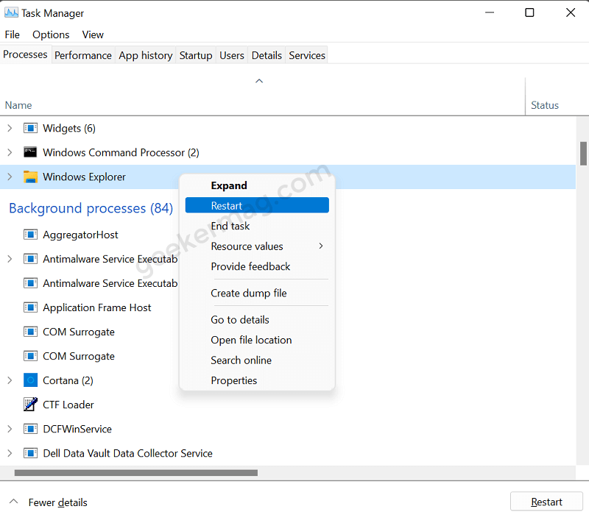
Task: Click the Windows Command Processor console icon
Action: [x=30, y=152]
